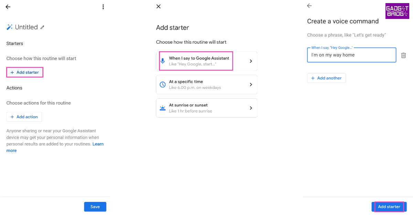Click the Gadget Bridge logo
This screenshot has height=216, width=413.
(x=397, y=11)
